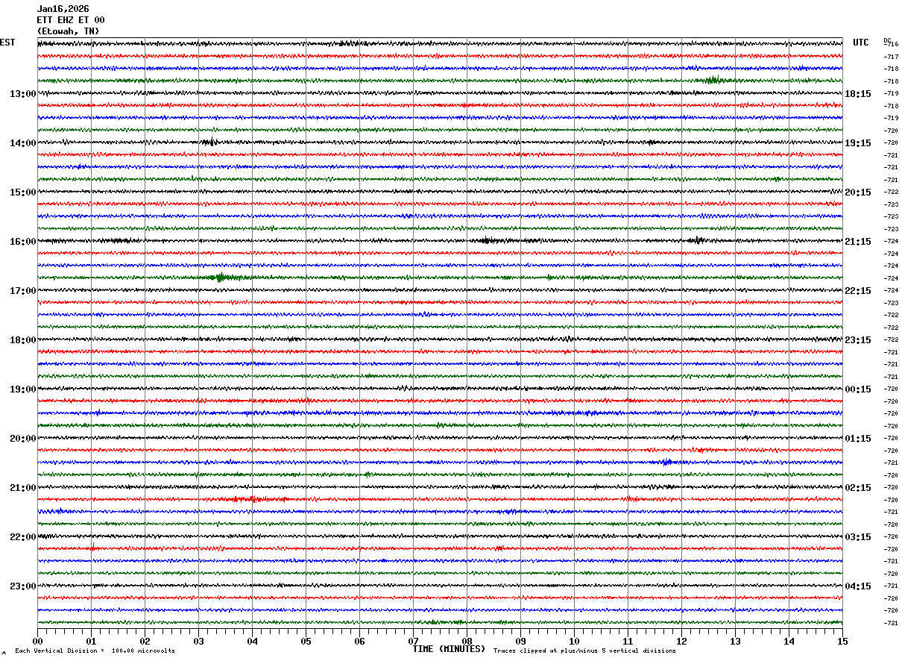Select the 23:00 EST row label
This screenshot has height=661, width=902.
22,586
